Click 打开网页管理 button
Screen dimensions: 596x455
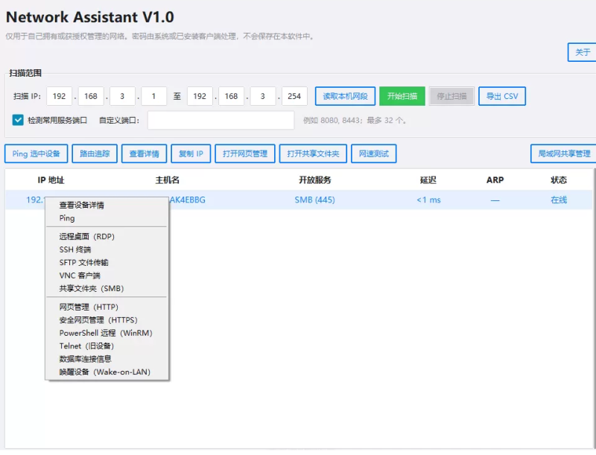[x=245, y=154]
